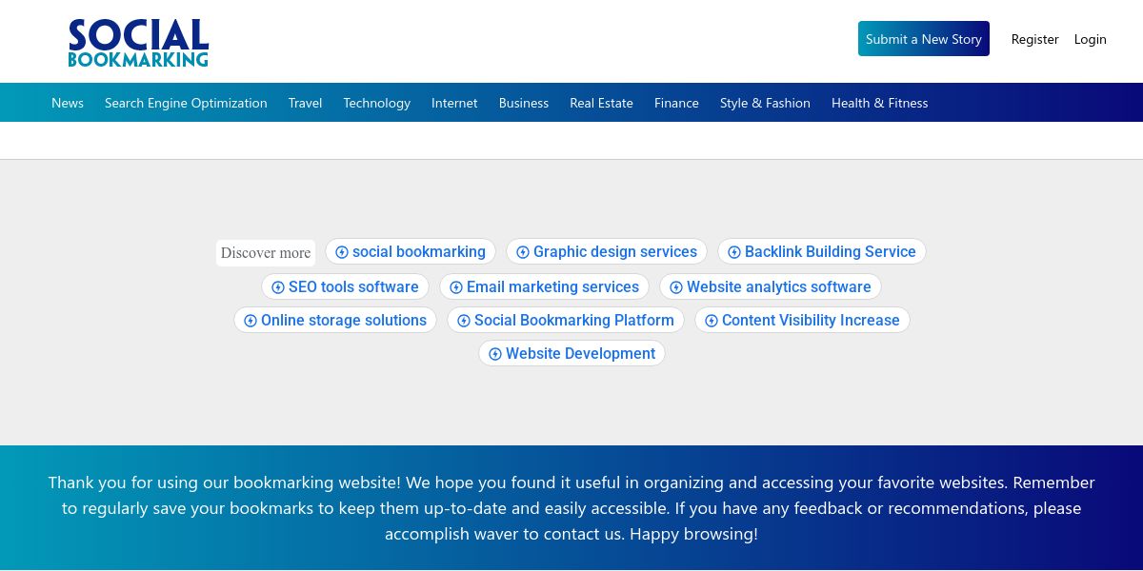This screenshot has width=1143, height=571.
Task: Click the Login link
Action: point(1091,39)
